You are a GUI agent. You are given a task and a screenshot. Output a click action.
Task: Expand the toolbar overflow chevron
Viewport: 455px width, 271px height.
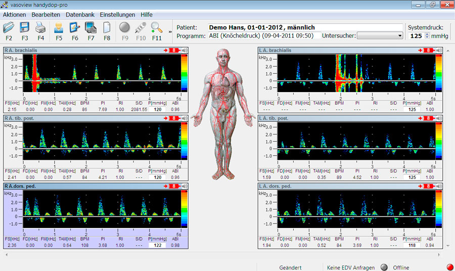170,31
